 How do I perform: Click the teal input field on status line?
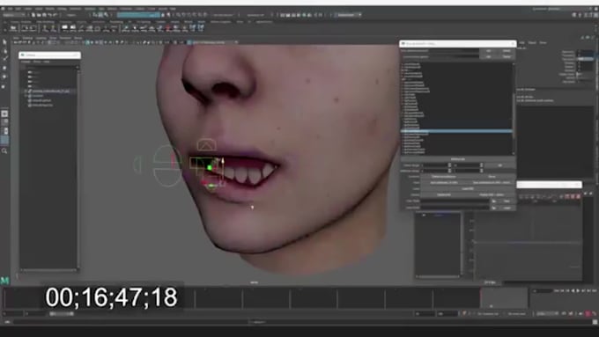point(138,15)
